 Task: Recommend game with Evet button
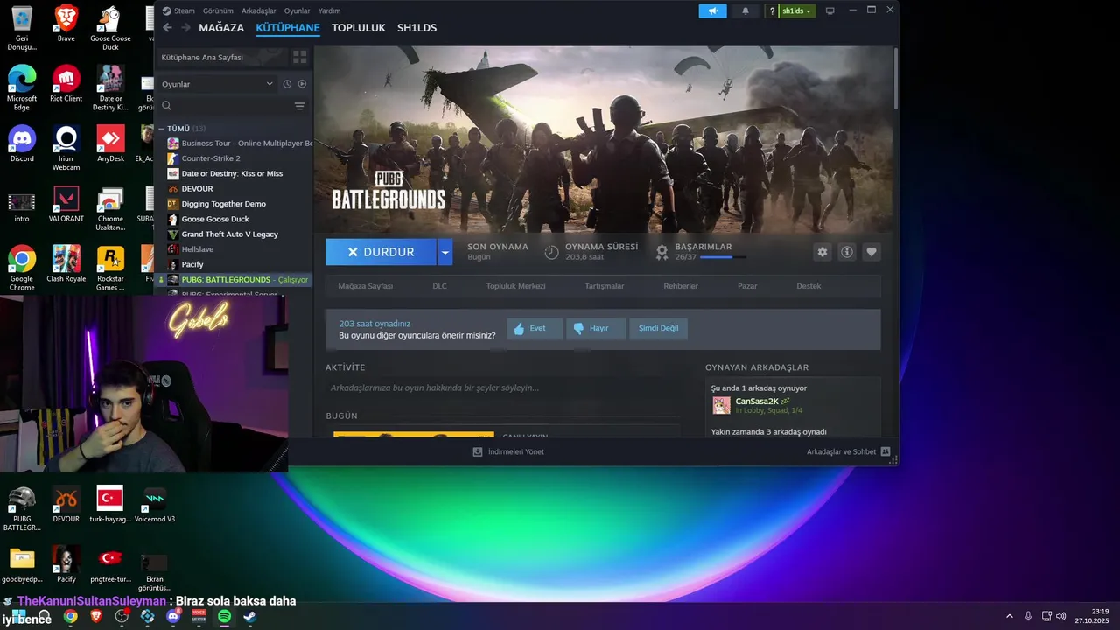pos(534,329)
